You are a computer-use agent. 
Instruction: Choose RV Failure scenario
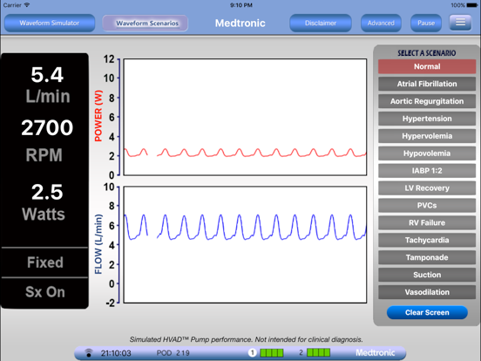427,222
